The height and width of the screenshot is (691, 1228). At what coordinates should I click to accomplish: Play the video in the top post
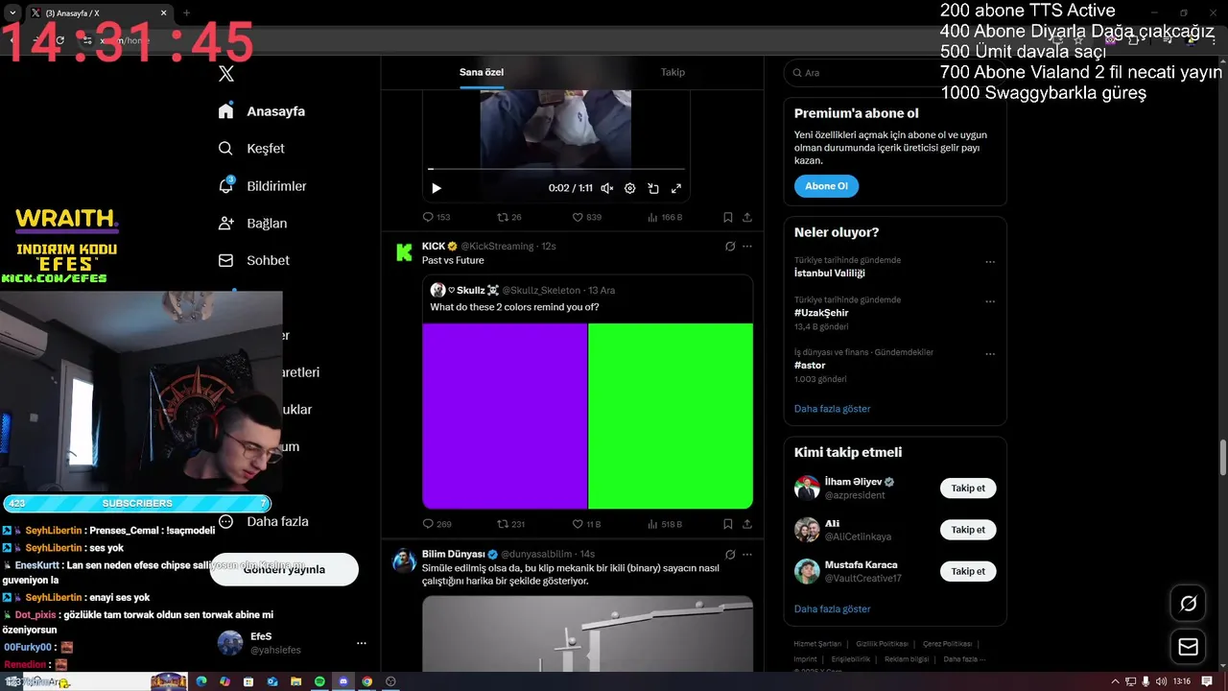[x=436, y=189]
